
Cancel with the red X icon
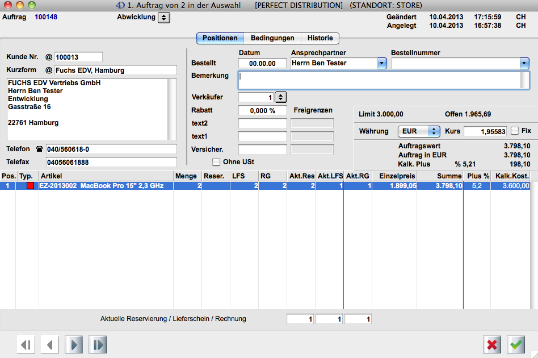(492, 344)
